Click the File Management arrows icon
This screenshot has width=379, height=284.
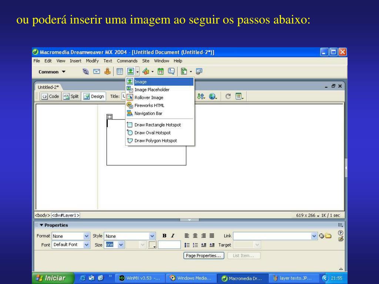201,97
